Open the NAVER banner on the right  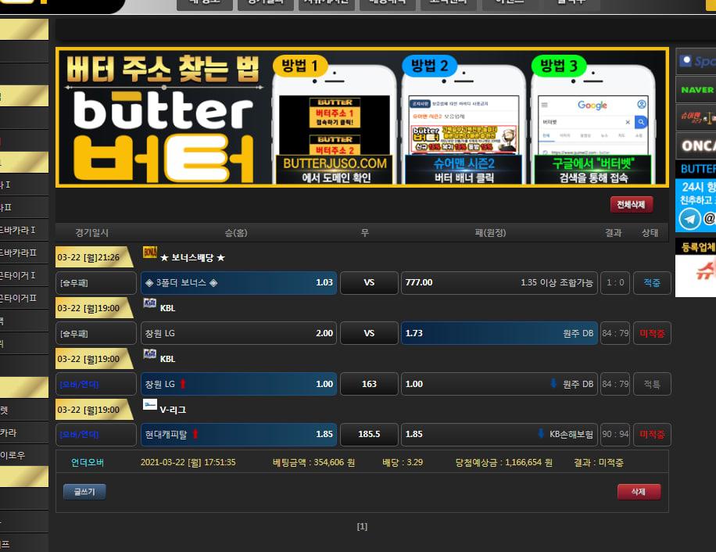(696, 90)
